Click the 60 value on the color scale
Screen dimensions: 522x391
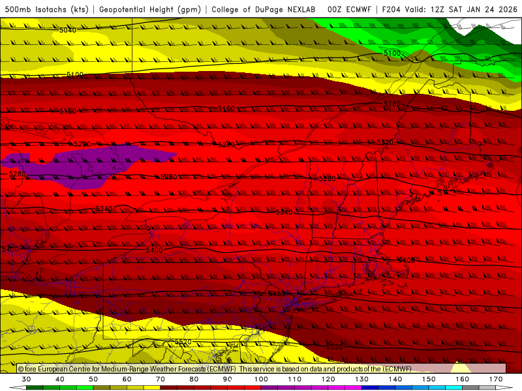click(127, 379)
